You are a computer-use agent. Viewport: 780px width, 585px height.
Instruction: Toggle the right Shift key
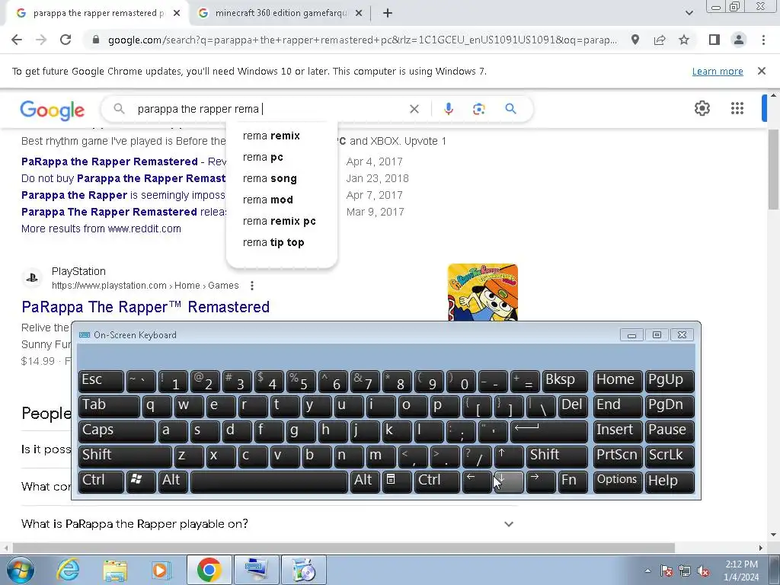coord(557,456)
